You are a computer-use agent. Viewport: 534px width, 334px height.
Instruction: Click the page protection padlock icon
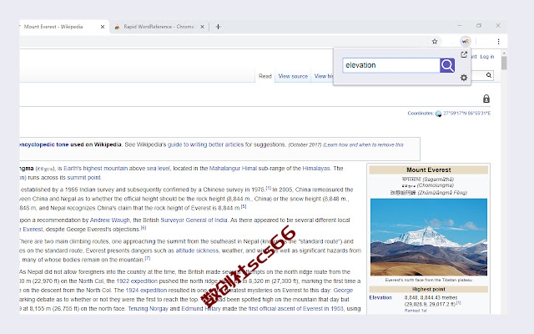(486, 99)
